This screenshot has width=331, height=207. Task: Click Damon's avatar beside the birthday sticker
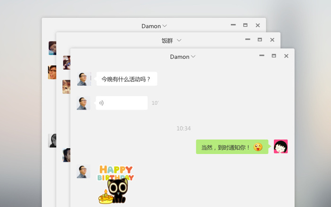coord(83,172)
